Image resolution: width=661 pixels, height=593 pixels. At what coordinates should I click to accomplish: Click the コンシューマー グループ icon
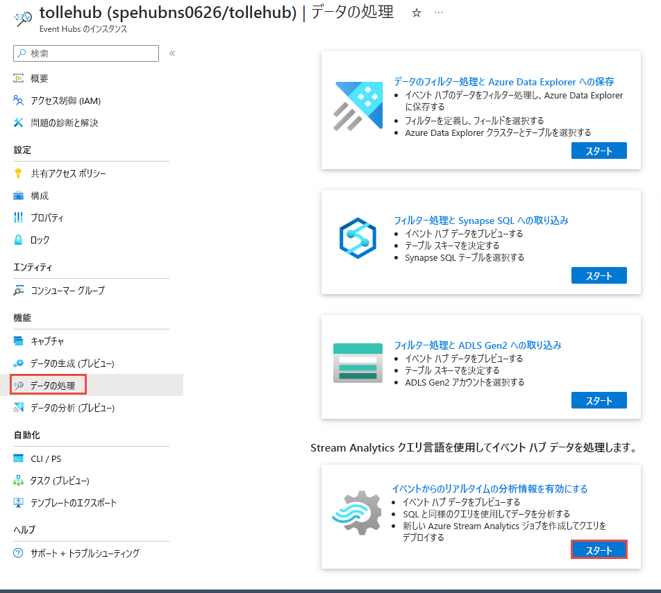pyautogui.click(x=18, y=290)
